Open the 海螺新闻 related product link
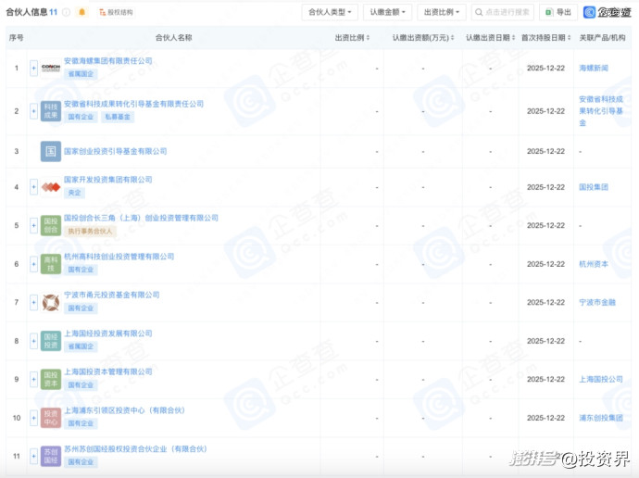The width and height of the screenshot is (639, 478). tap(594, 69)
